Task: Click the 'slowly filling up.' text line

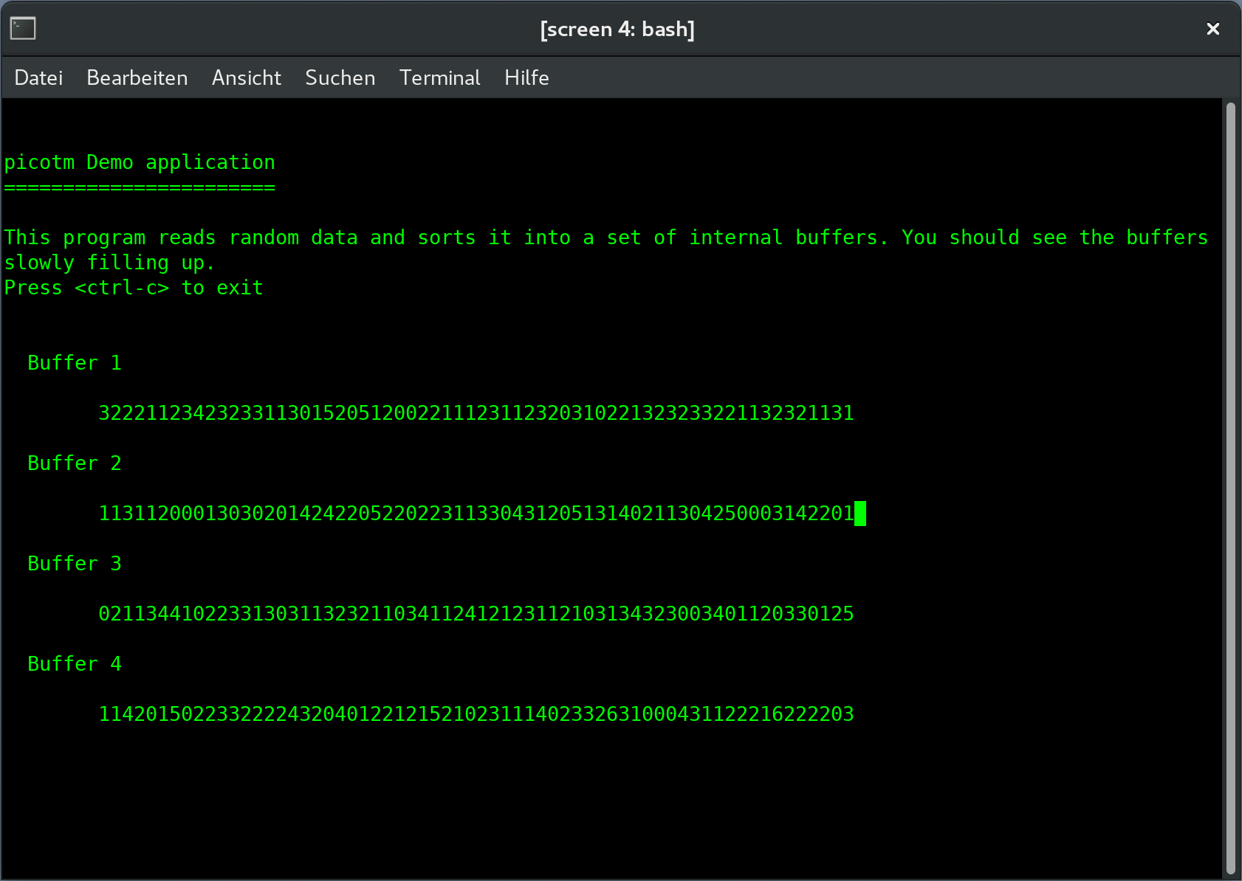Action: (109, 263)
